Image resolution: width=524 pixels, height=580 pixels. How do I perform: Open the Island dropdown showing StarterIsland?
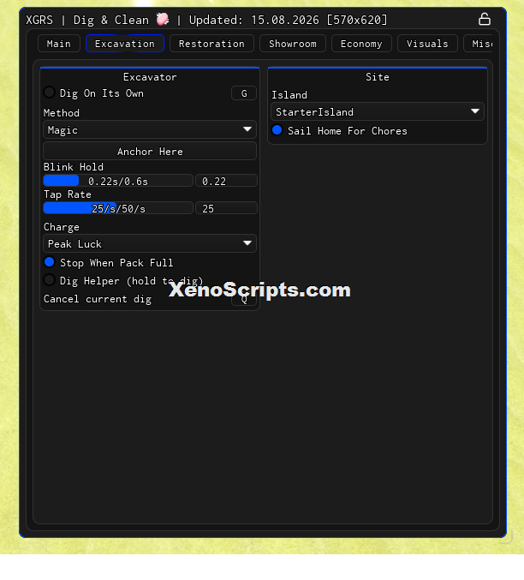click(378, 111)
